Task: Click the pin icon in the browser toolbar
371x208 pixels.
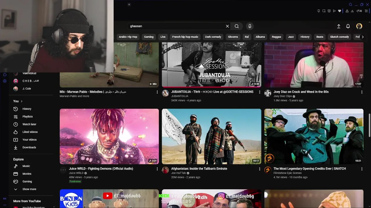Action: (319, 11)
